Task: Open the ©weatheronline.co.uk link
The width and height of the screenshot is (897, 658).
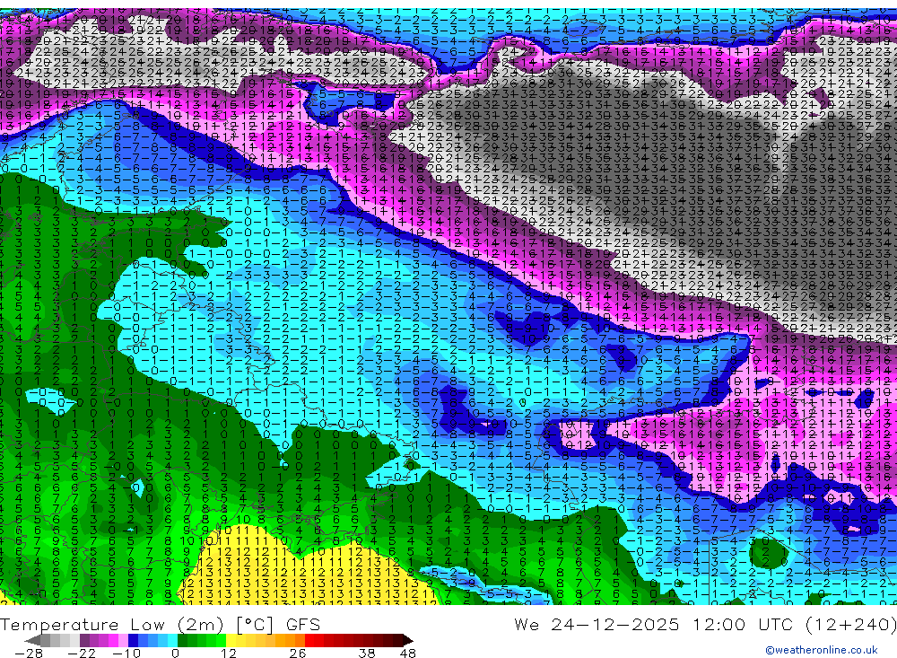Action: pyautogui.click(x=822, y=650)
